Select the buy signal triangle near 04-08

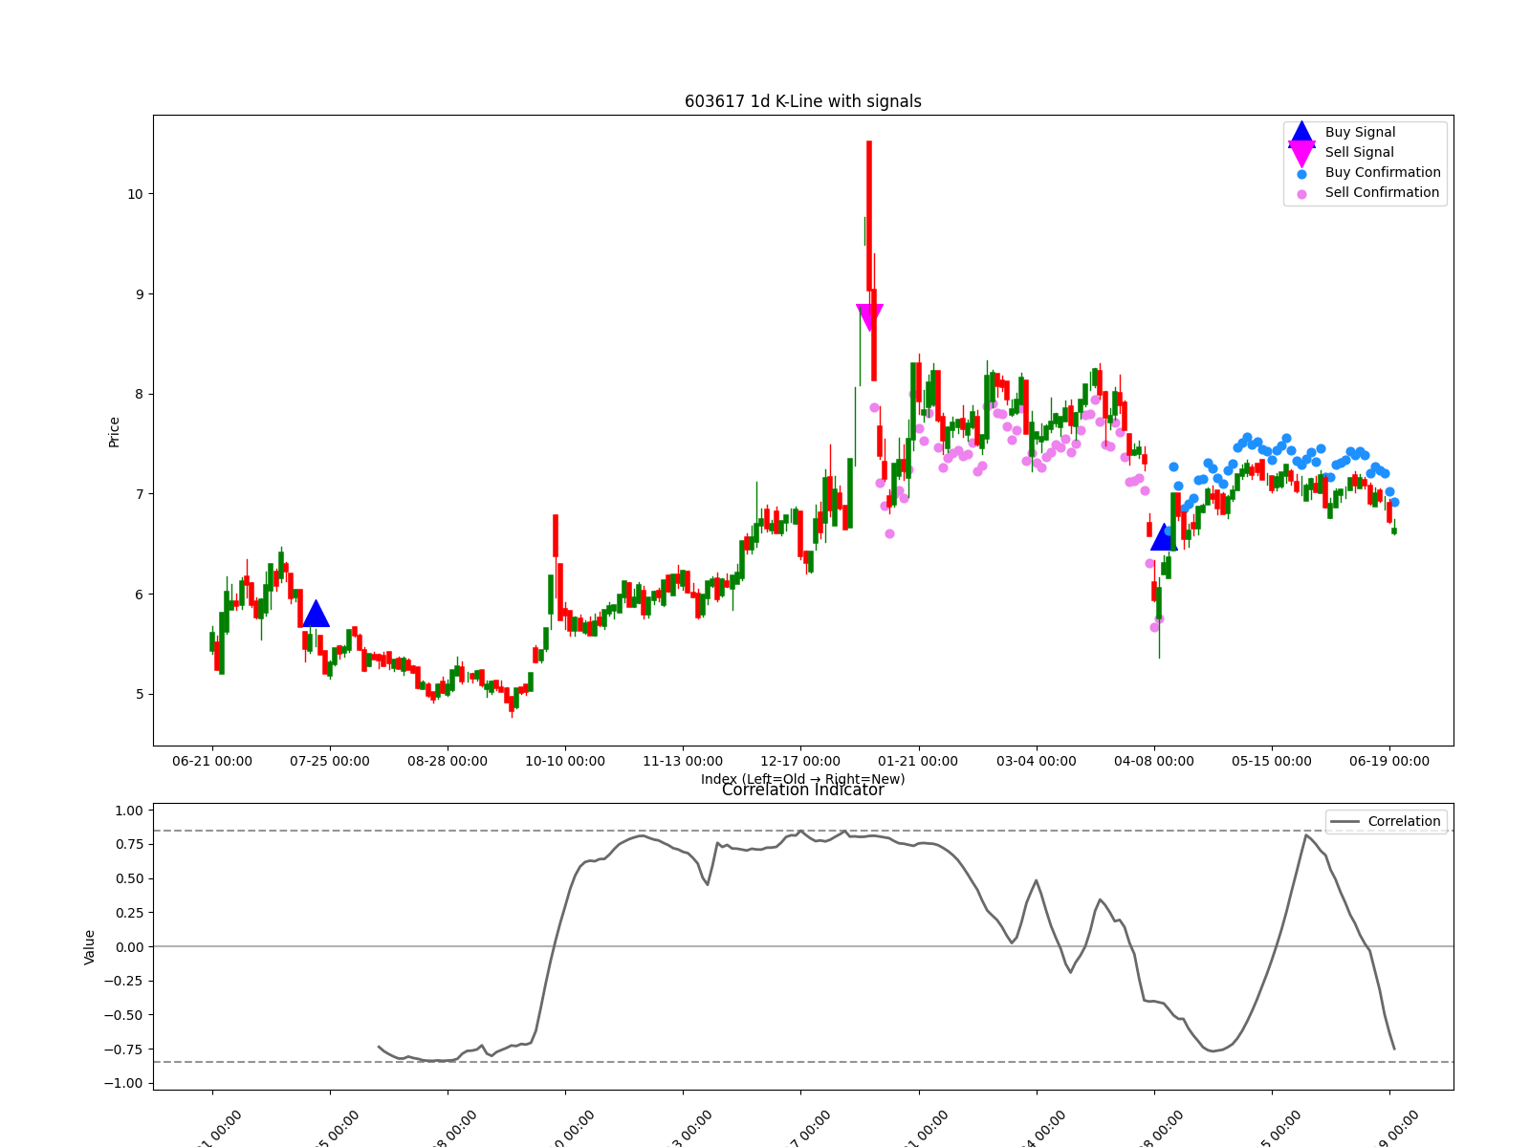(1163, 537)
